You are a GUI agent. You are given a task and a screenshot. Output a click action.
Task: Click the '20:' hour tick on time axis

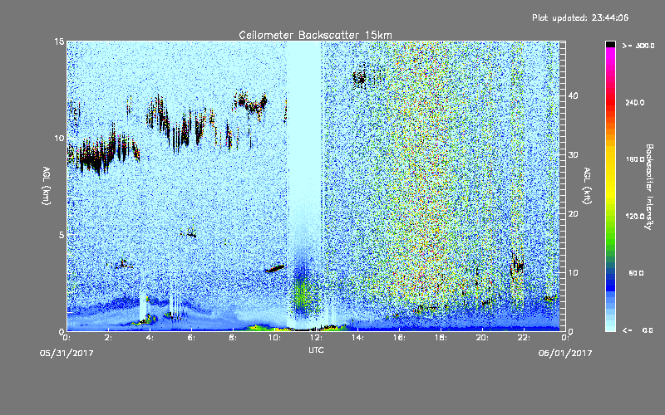coord(483,338)
